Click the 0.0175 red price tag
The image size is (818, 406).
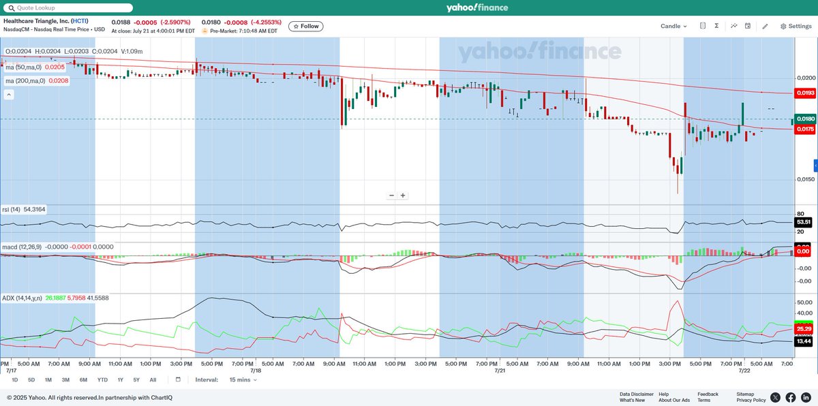pyautogui.click(x=804, y=129)
